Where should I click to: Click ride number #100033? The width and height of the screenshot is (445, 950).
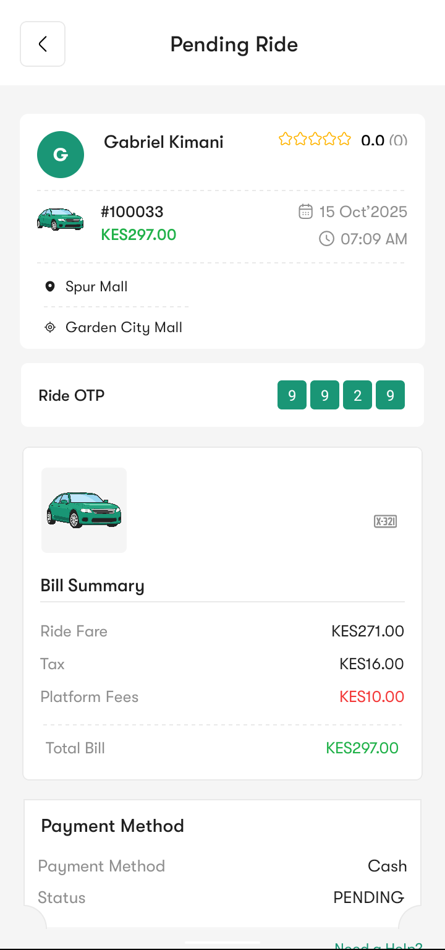pos(132,212)
